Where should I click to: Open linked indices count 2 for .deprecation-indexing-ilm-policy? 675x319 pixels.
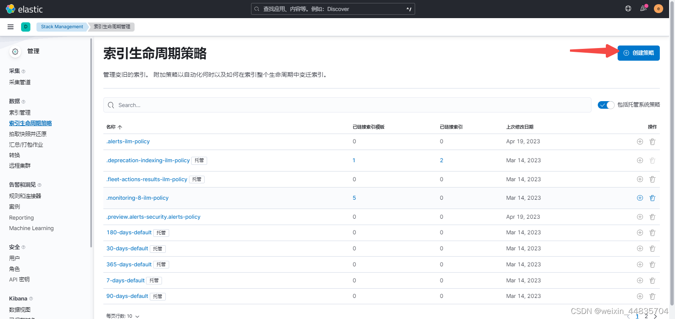[x=442, y=161]
